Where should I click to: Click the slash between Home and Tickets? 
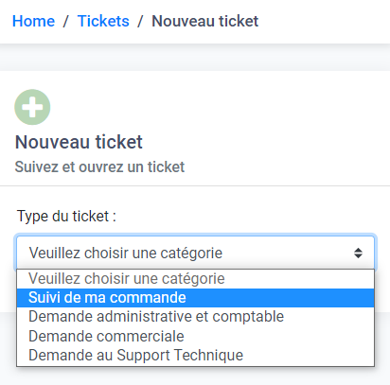pyautogui.click(x=66, y=21)
